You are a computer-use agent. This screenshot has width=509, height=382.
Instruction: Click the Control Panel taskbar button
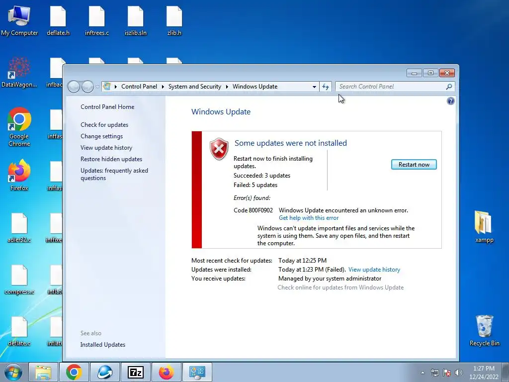[x=197, y=372]
